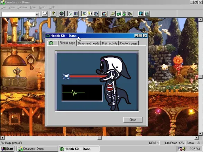Click the DEATH status bar entry
This screenshot has height=152, width=203.
pyautogui.click(x=154, y=143)
